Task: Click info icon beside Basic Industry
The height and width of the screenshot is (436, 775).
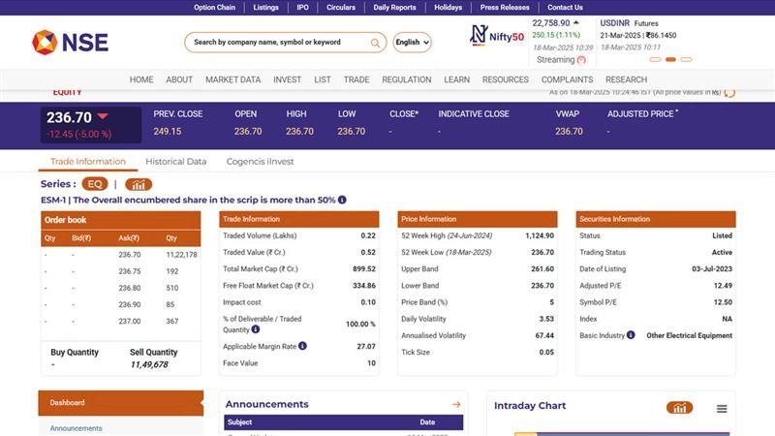Action: pyautogui.click(x=631, y=335)
